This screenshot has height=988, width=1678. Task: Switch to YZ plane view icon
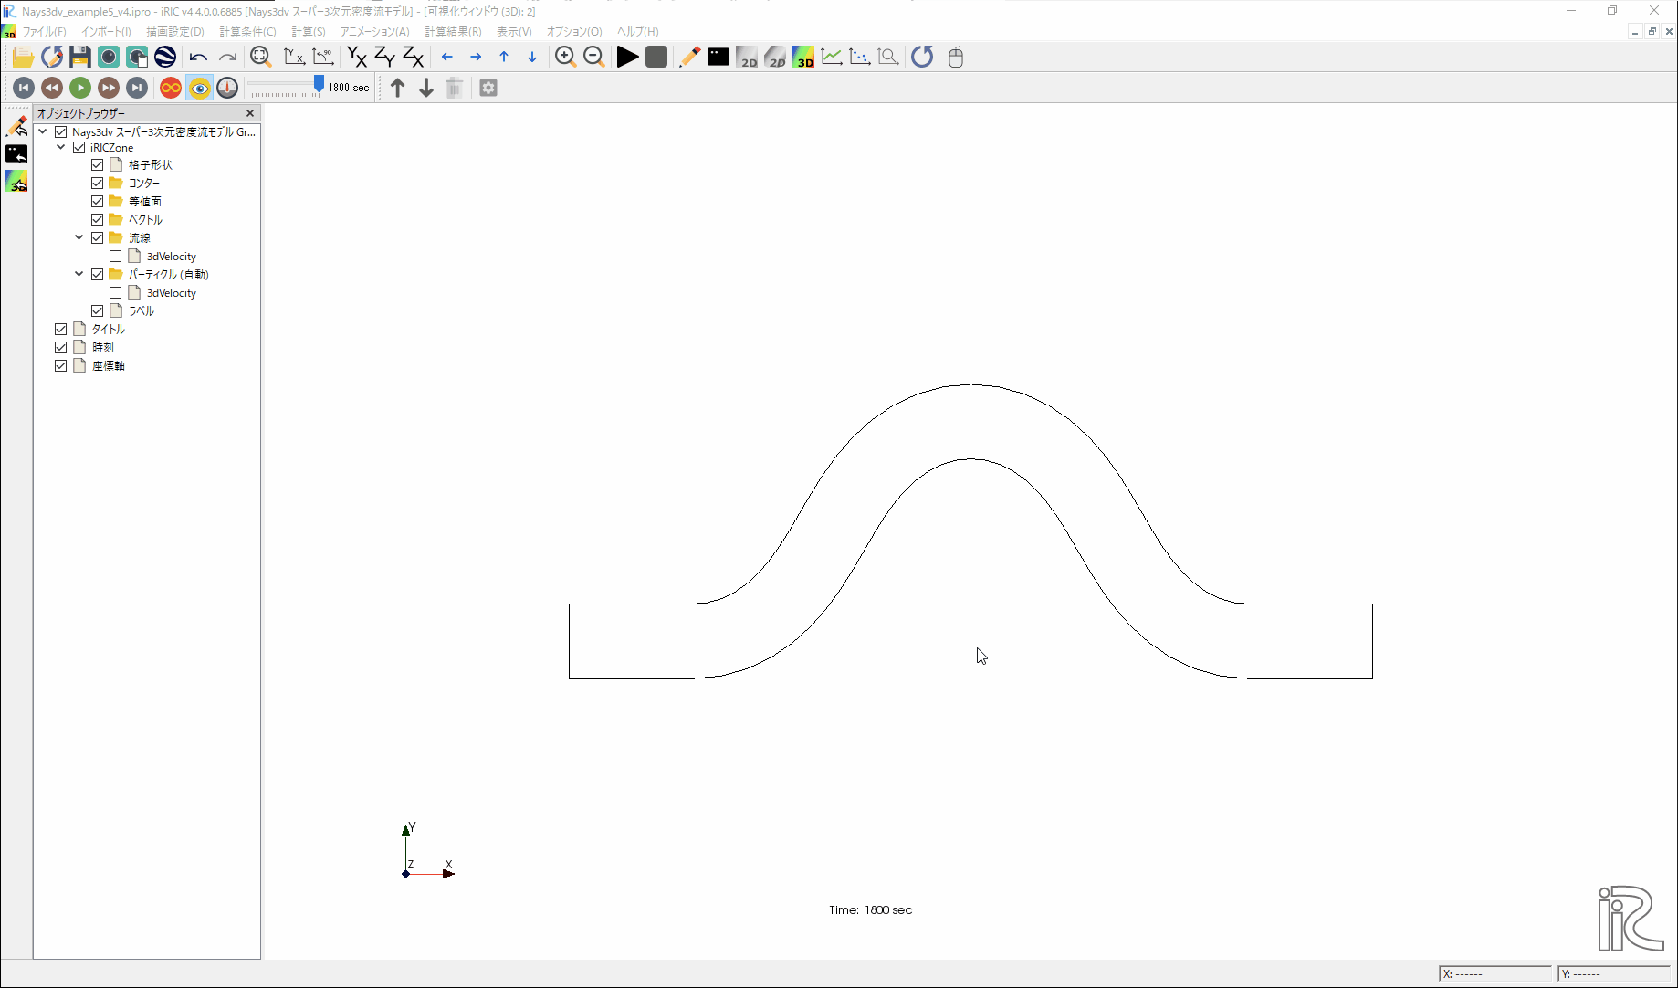385,57
